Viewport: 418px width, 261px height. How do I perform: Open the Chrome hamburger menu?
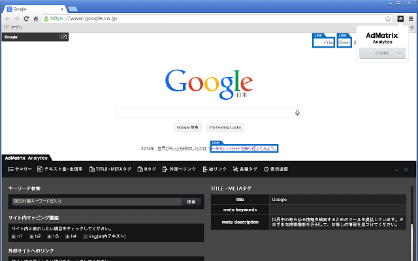[x=411, y=19]
